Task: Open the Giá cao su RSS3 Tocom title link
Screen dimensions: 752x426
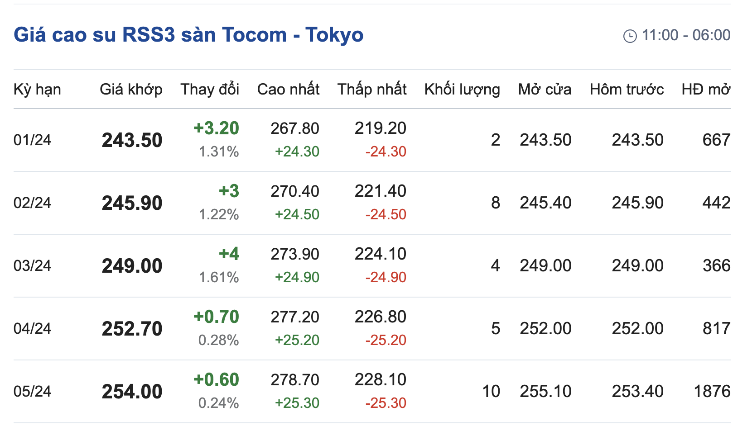Action: point(188,35)
